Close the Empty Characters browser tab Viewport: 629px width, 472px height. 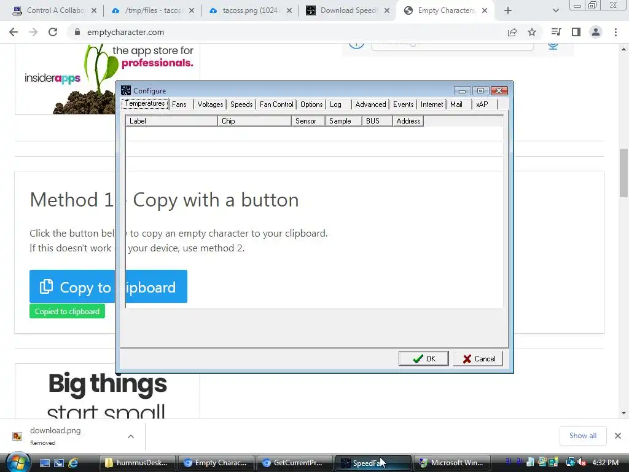click(x=485, y=10)
